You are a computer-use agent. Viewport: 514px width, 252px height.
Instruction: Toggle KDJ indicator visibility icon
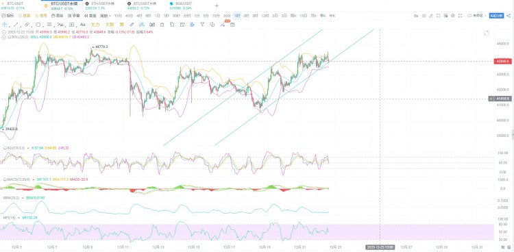coord(5,148)
